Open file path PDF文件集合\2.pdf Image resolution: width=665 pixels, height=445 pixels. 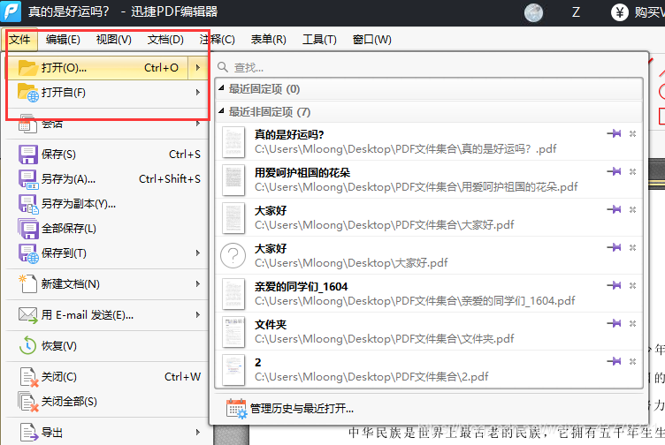371,377
